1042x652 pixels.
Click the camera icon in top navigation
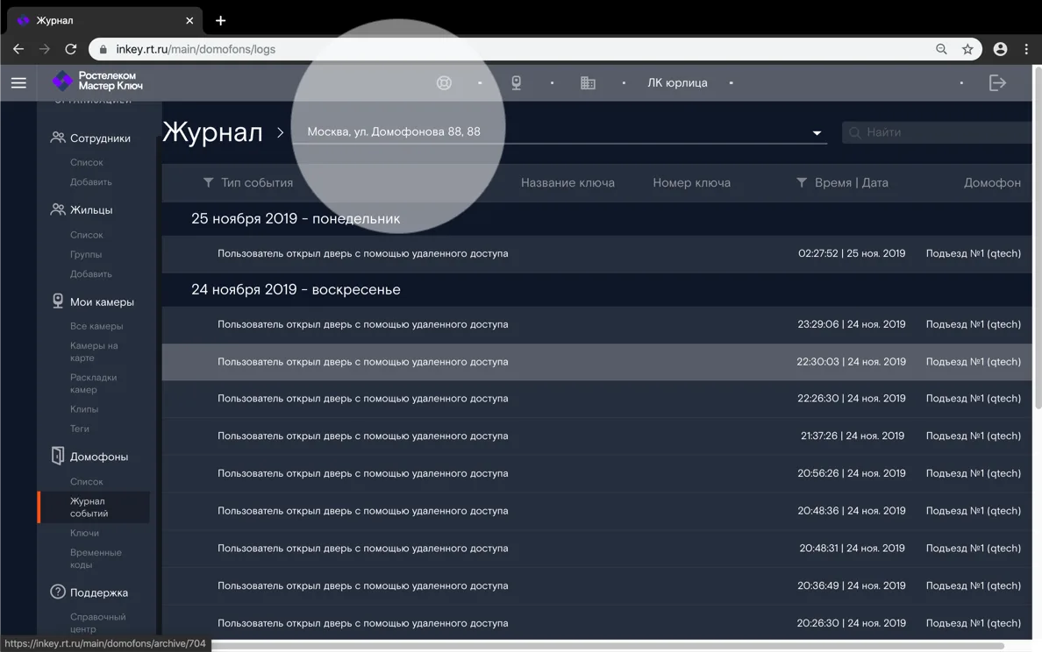[x=517, y=83]
